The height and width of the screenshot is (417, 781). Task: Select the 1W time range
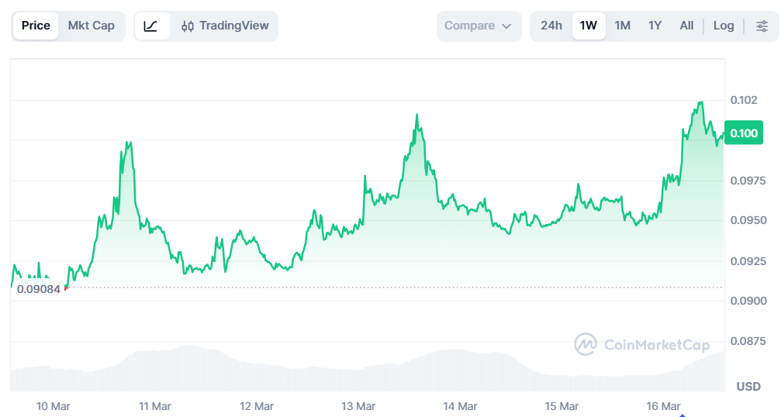[x=589, y=26]
